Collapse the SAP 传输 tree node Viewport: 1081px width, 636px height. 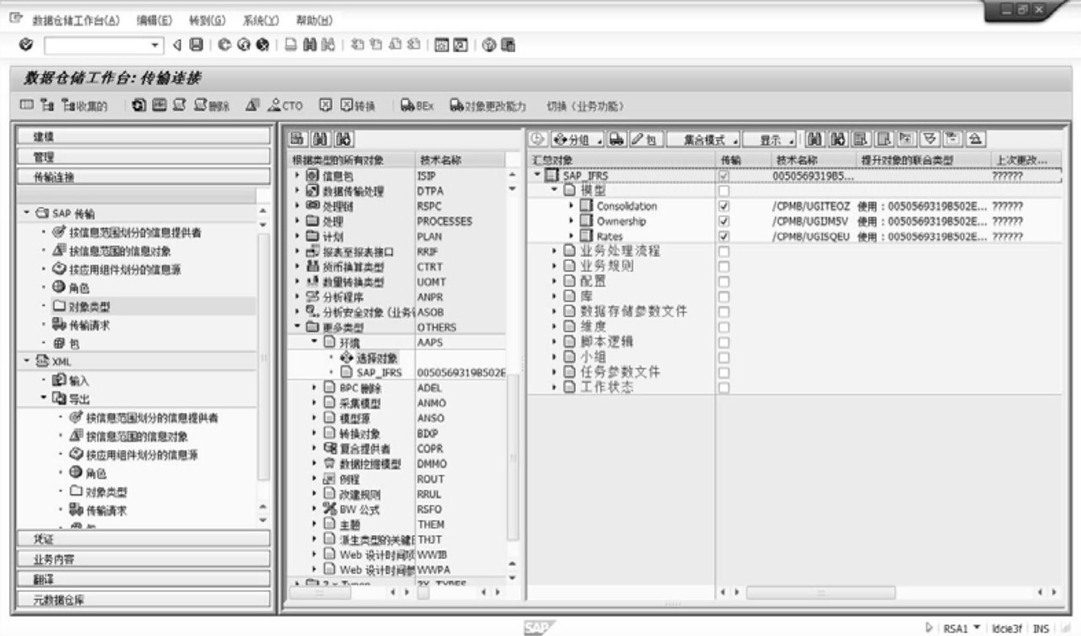pyautogui.click(x=27, y=212)
